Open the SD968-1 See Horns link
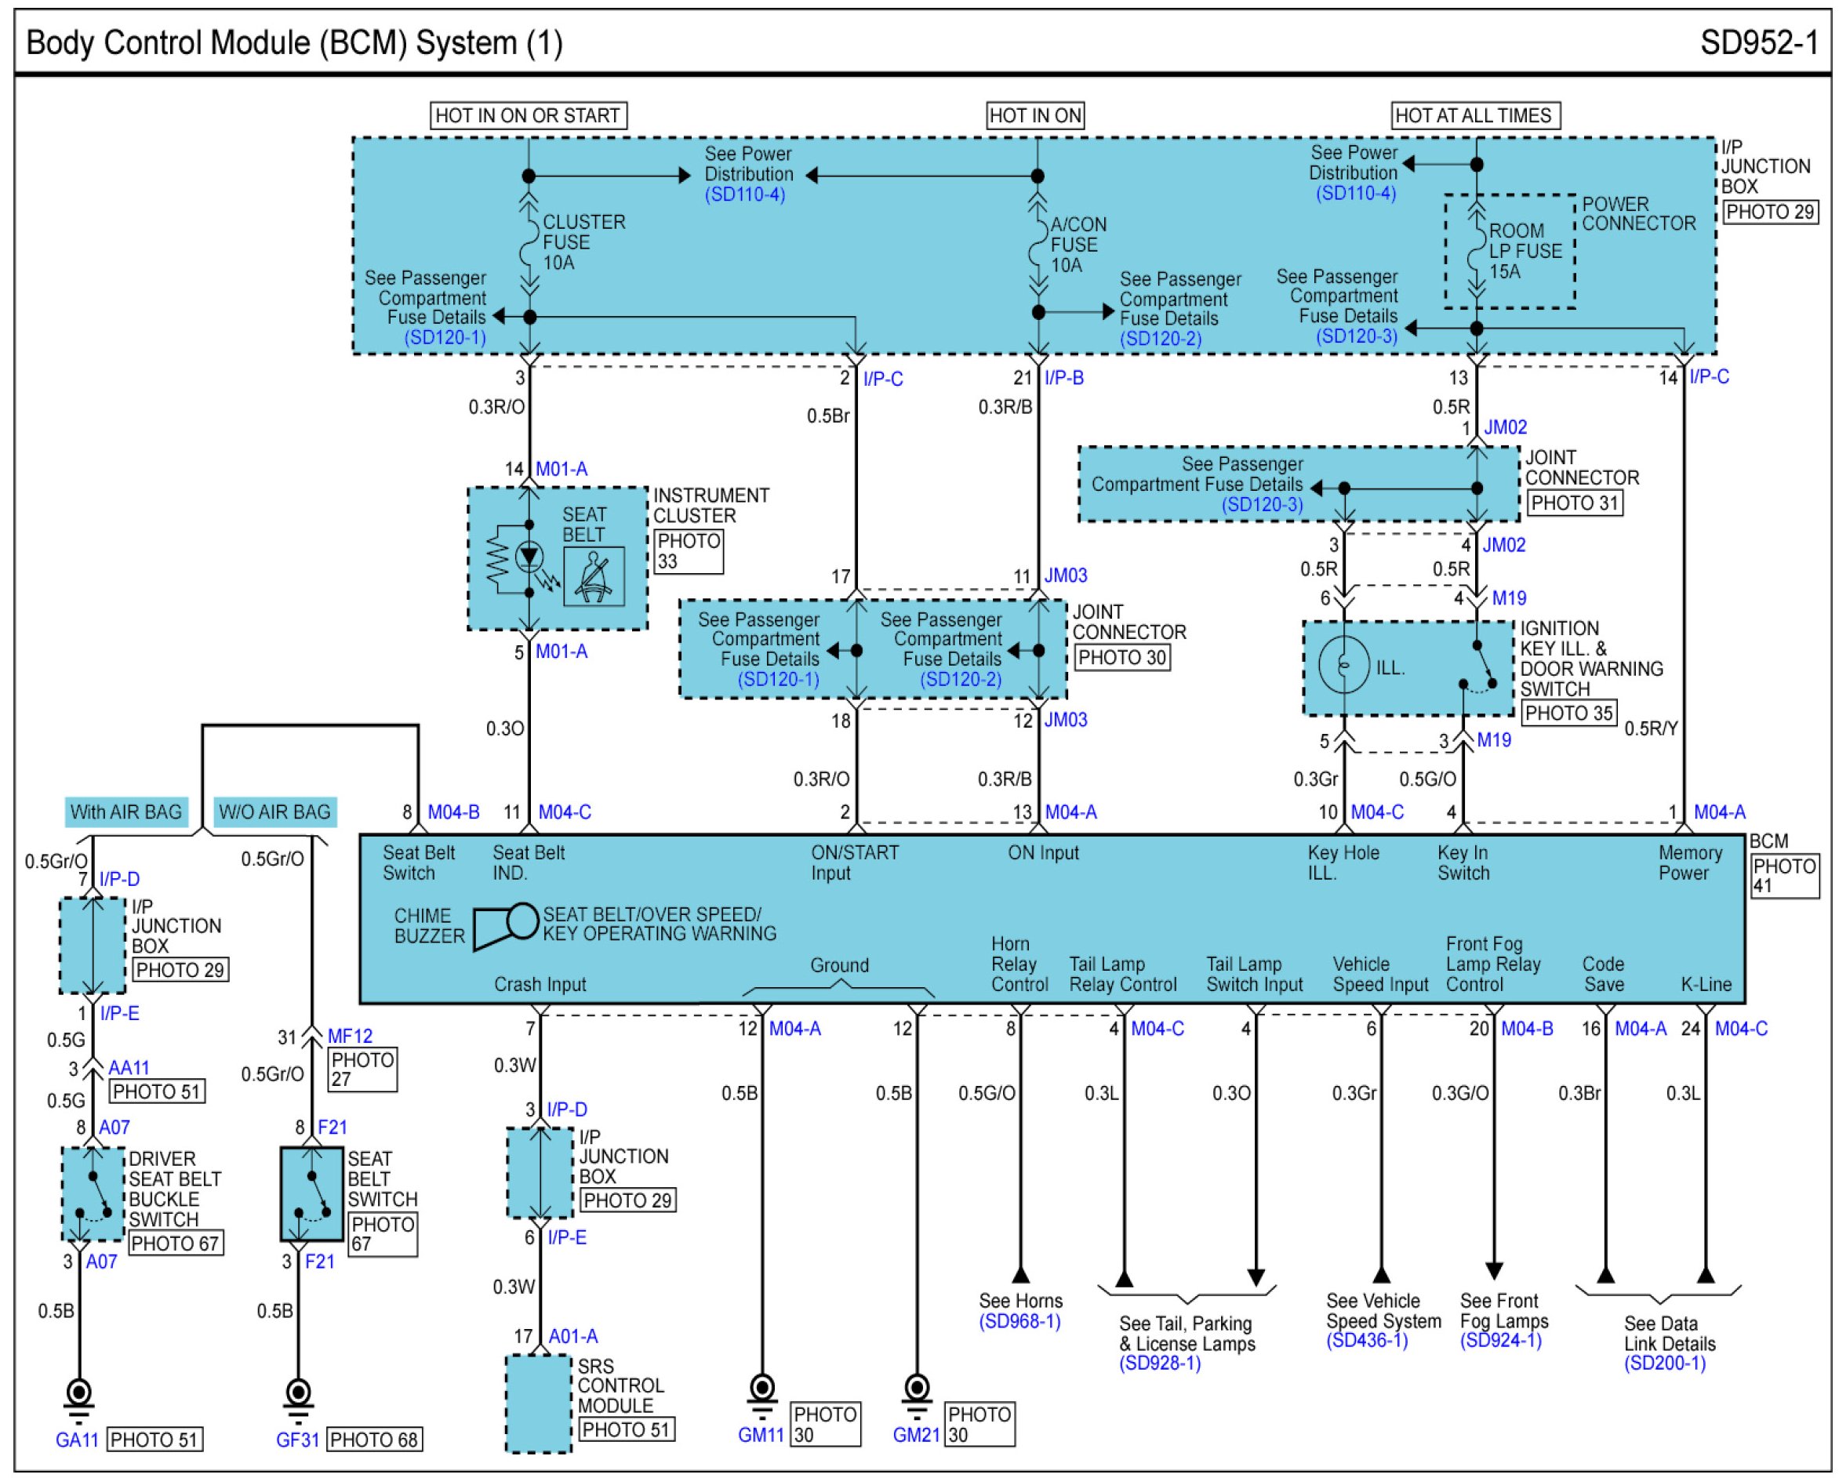This screenshot has width=1839, height=1478. tap(1019, 1321)
